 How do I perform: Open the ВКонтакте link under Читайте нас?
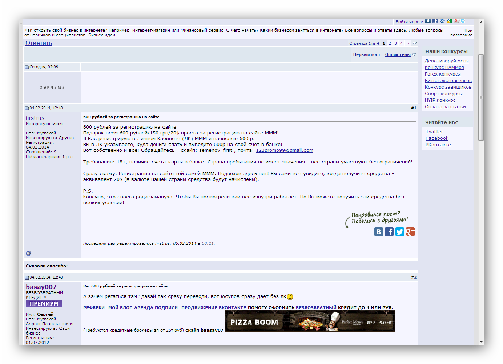click(438, 145)
